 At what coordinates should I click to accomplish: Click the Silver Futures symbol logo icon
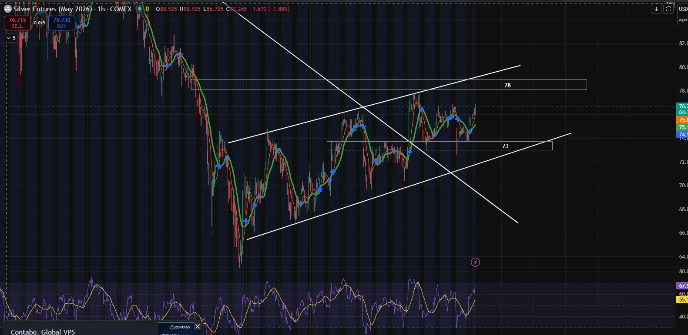point(7,9)
